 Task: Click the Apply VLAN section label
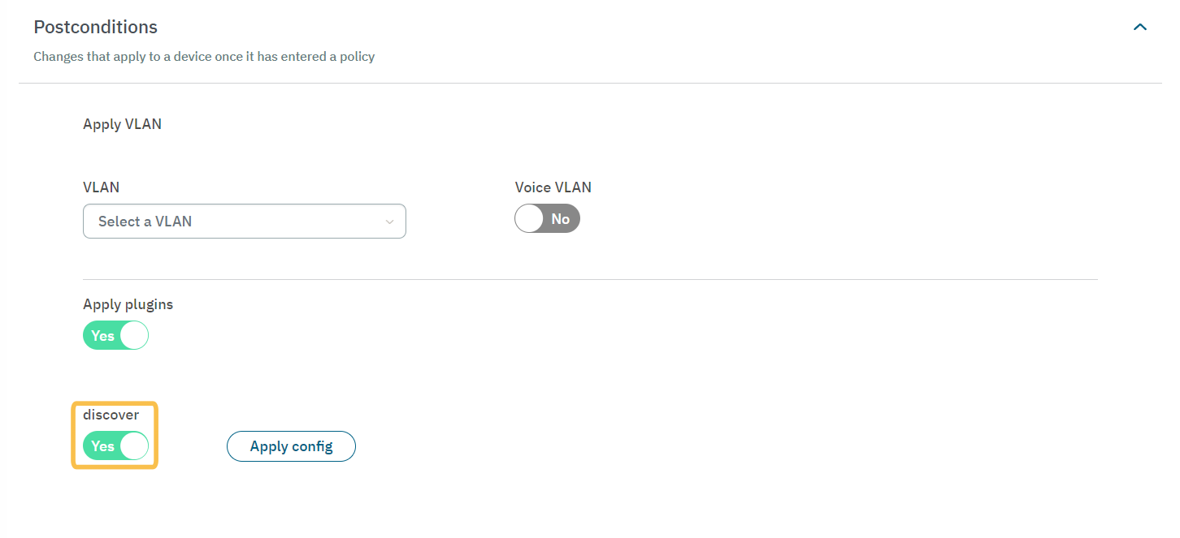tap(122, 124)
